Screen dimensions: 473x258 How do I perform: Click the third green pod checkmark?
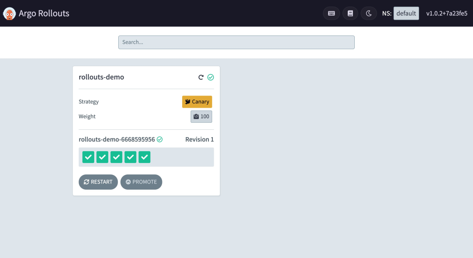tap(116, 157)
